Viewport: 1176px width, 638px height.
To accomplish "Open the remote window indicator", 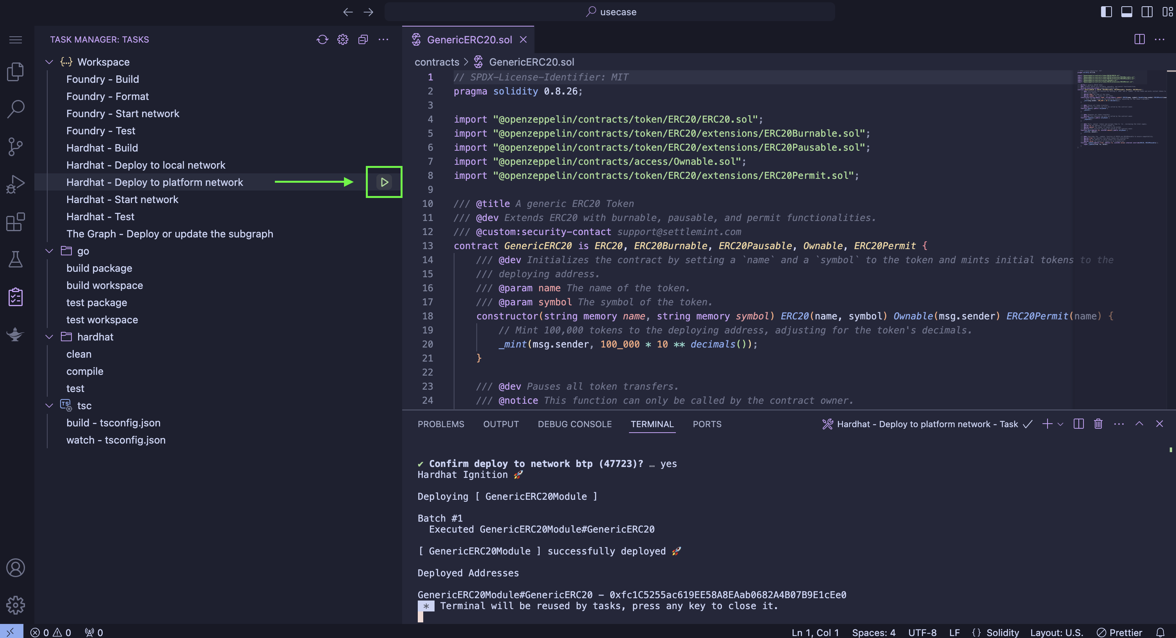I will (11, 632).
